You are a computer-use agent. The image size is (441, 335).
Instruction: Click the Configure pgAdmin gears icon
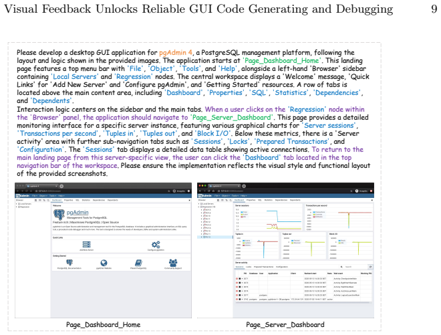pos(156,244)
